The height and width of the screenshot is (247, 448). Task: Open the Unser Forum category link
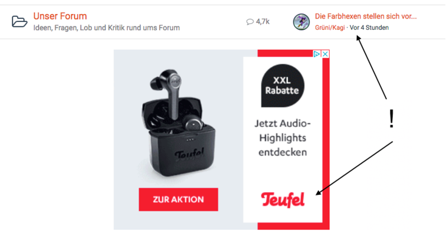tap(60, 16)
